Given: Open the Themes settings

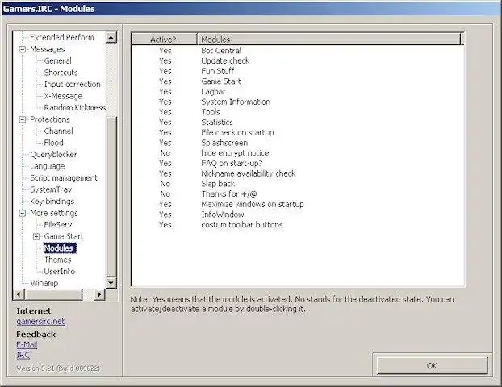Looking at the screenshot, I should (x=57, y=260).
